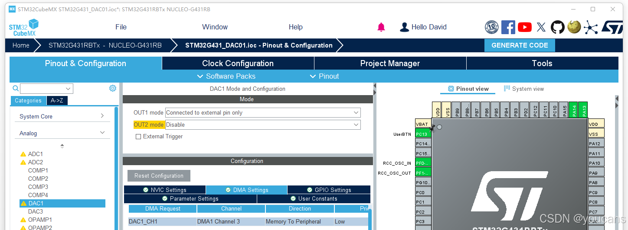This screenshot has width=628, height=230.
Task: Open the Software Packs dropdown
Action: click(x=226, y=76)
